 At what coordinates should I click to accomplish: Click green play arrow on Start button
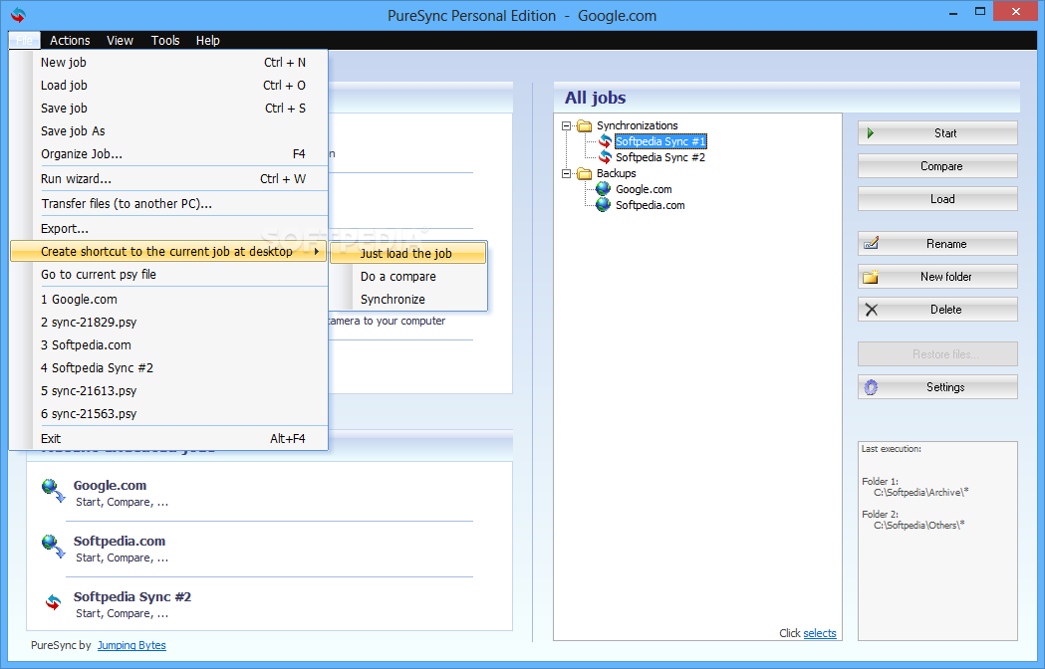pyautogui.click(x=871, y=133)
